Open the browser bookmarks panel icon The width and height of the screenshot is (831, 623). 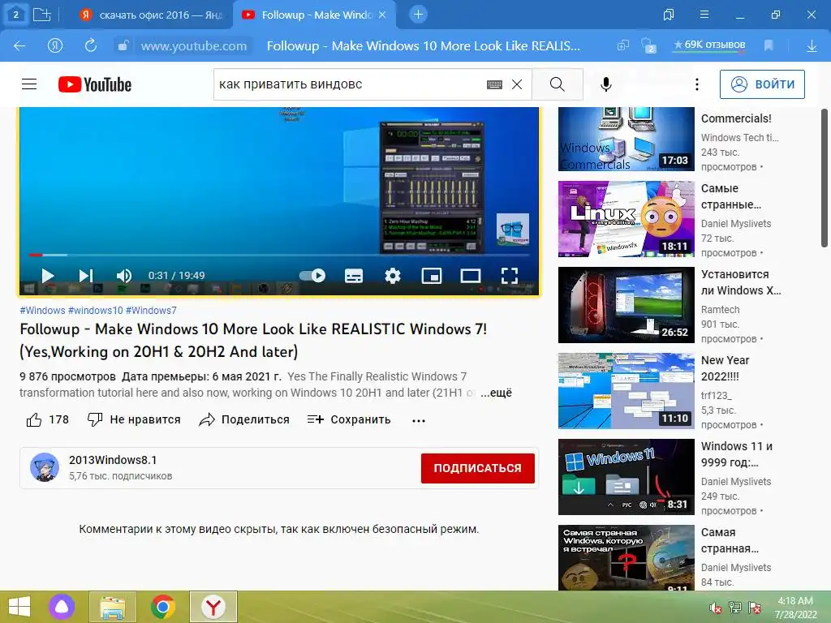click(669, 15)
